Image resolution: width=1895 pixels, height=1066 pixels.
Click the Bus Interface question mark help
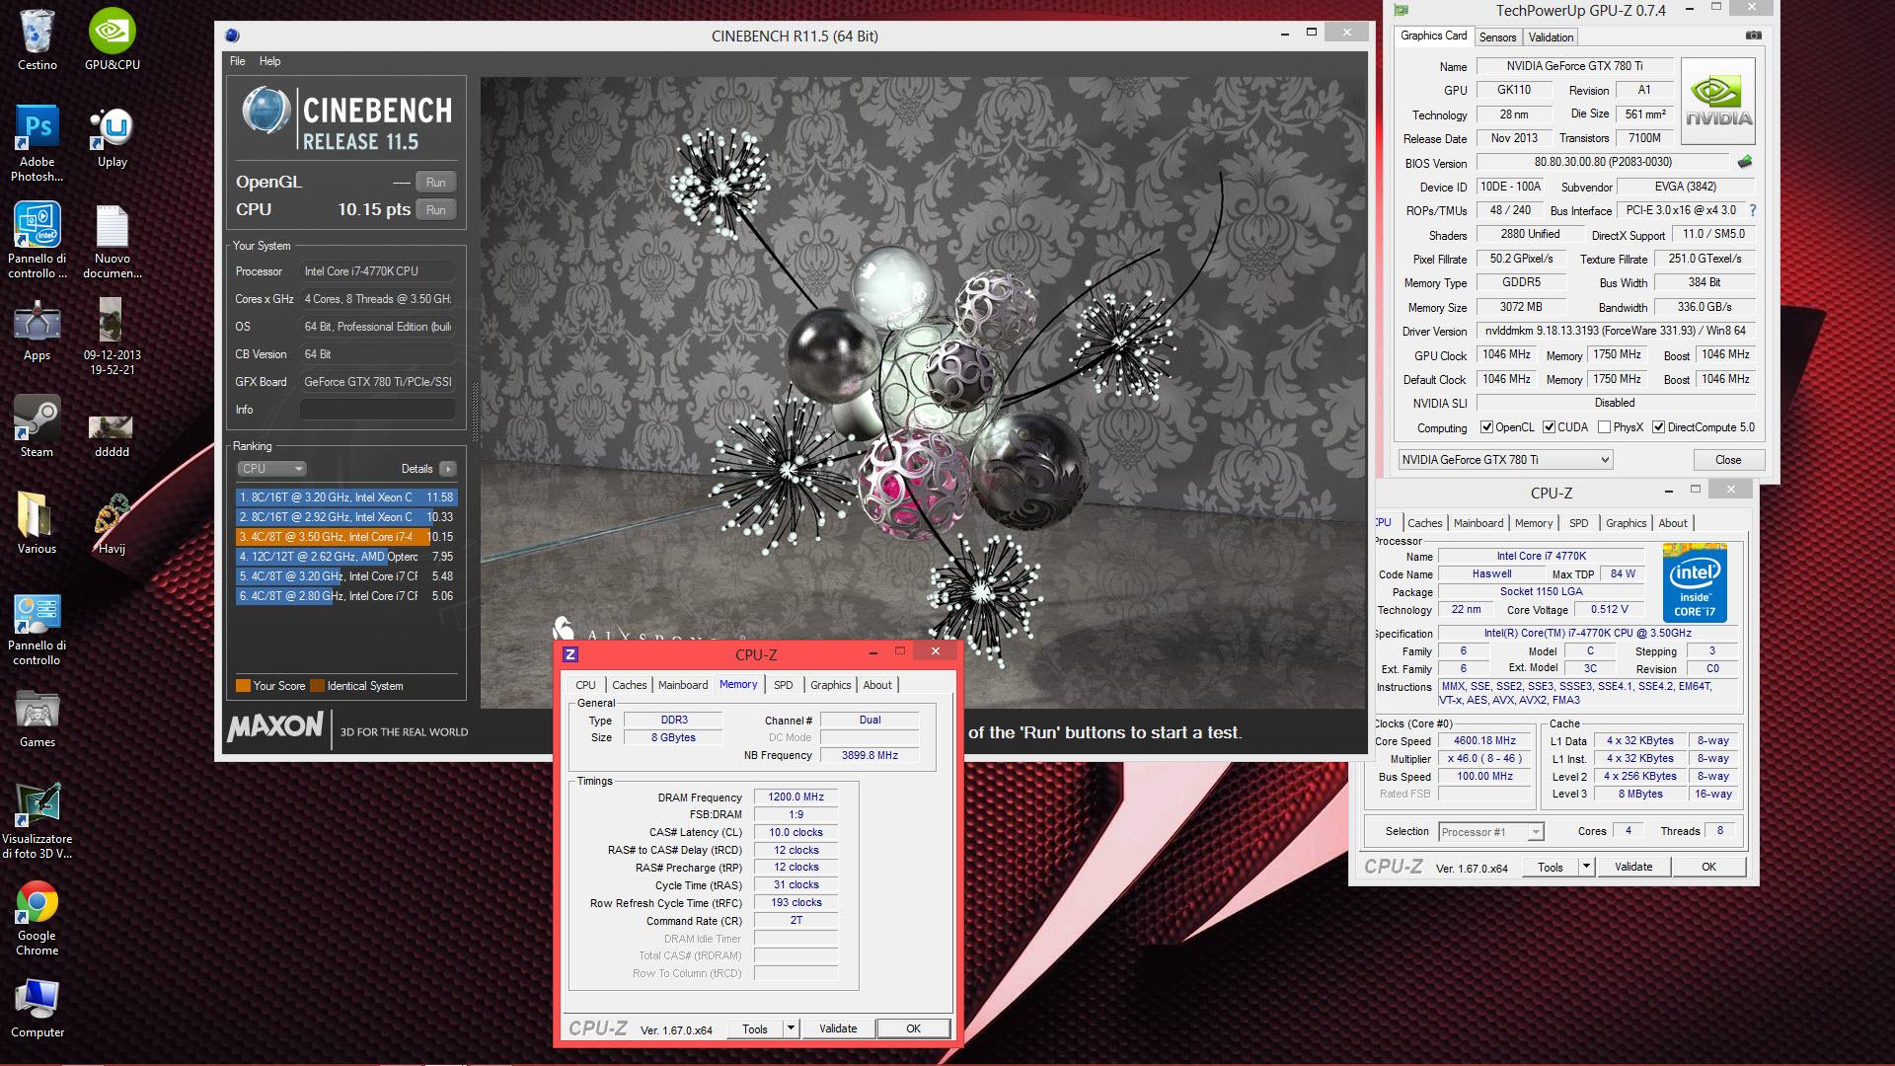(x=1753, y=210)
